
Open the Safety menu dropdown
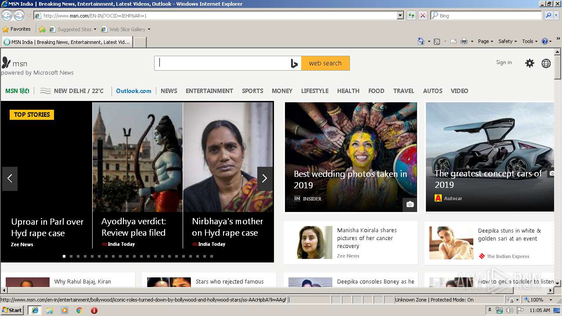click(x=508, y=41)
